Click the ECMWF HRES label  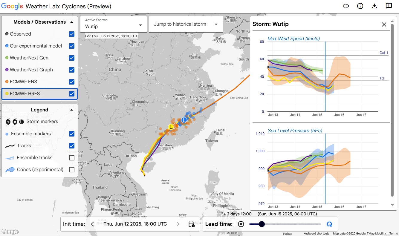pyautogui.click(x=25, y=94)
